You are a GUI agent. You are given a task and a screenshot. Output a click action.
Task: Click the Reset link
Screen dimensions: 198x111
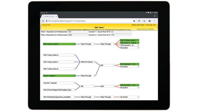coord(101,28)
